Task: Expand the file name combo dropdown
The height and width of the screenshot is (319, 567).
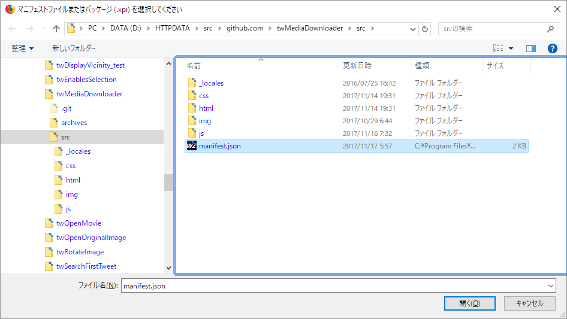Action: click(x=551, y=285)
